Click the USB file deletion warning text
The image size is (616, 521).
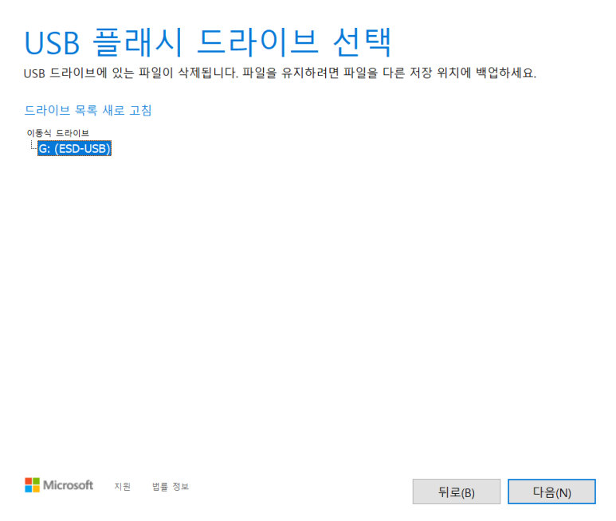click(x=280, y=73)
